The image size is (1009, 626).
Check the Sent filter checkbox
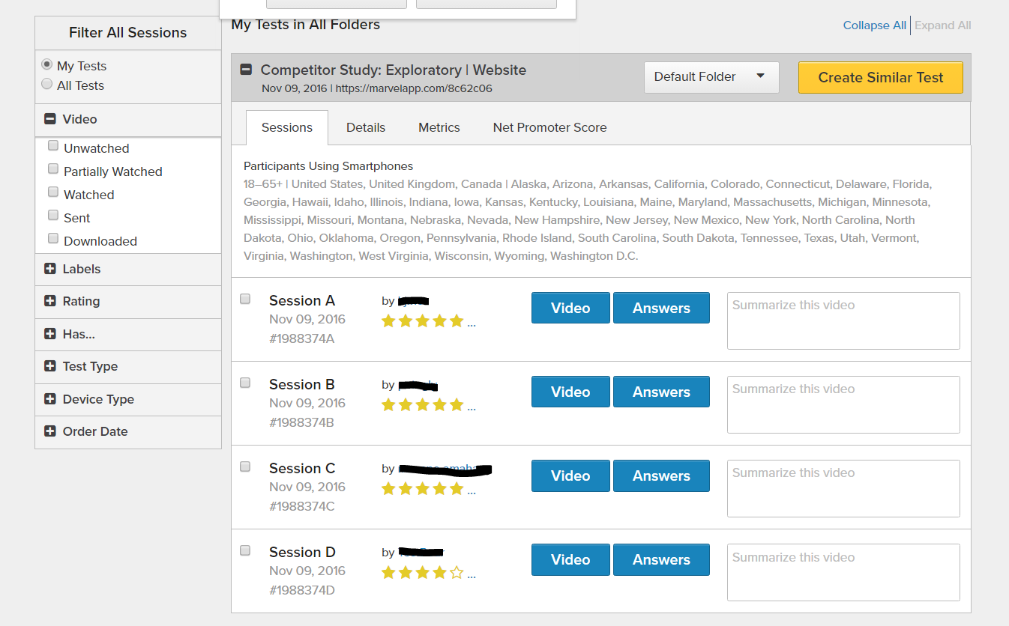[x=53, y=216]
